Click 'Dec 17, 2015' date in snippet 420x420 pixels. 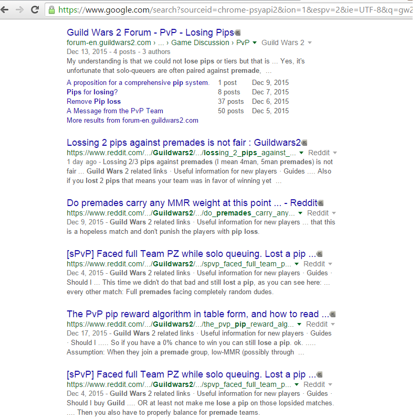pyautogui.click(x=87, y=333)
